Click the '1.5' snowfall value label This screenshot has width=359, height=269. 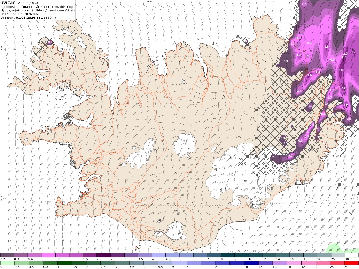[354, 52]
